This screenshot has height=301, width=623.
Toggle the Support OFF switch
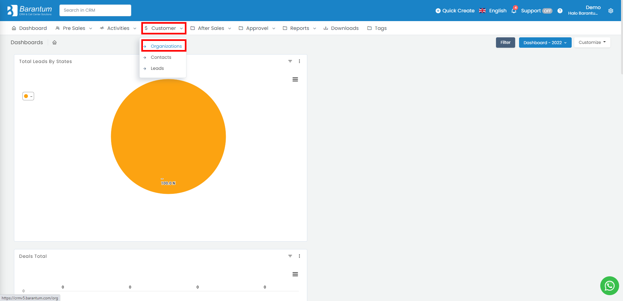pos(547,11)
